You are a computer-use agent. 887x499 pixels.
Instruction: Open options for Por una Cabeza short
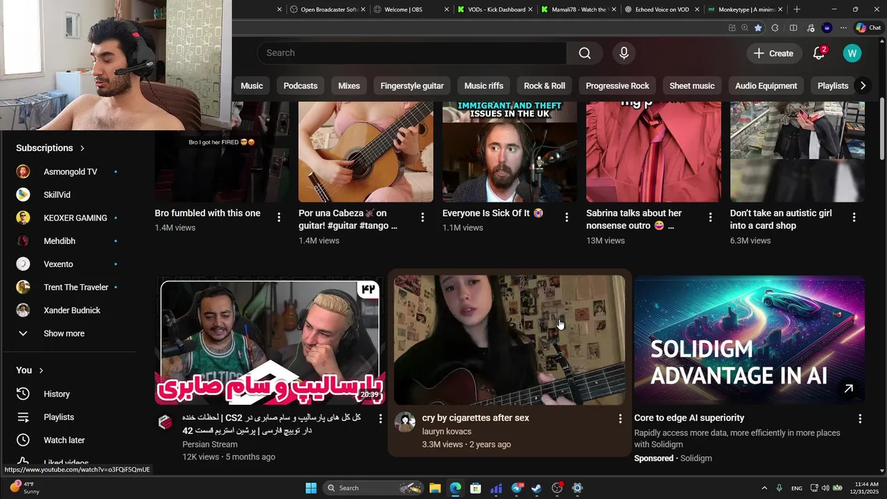[423, 218]
